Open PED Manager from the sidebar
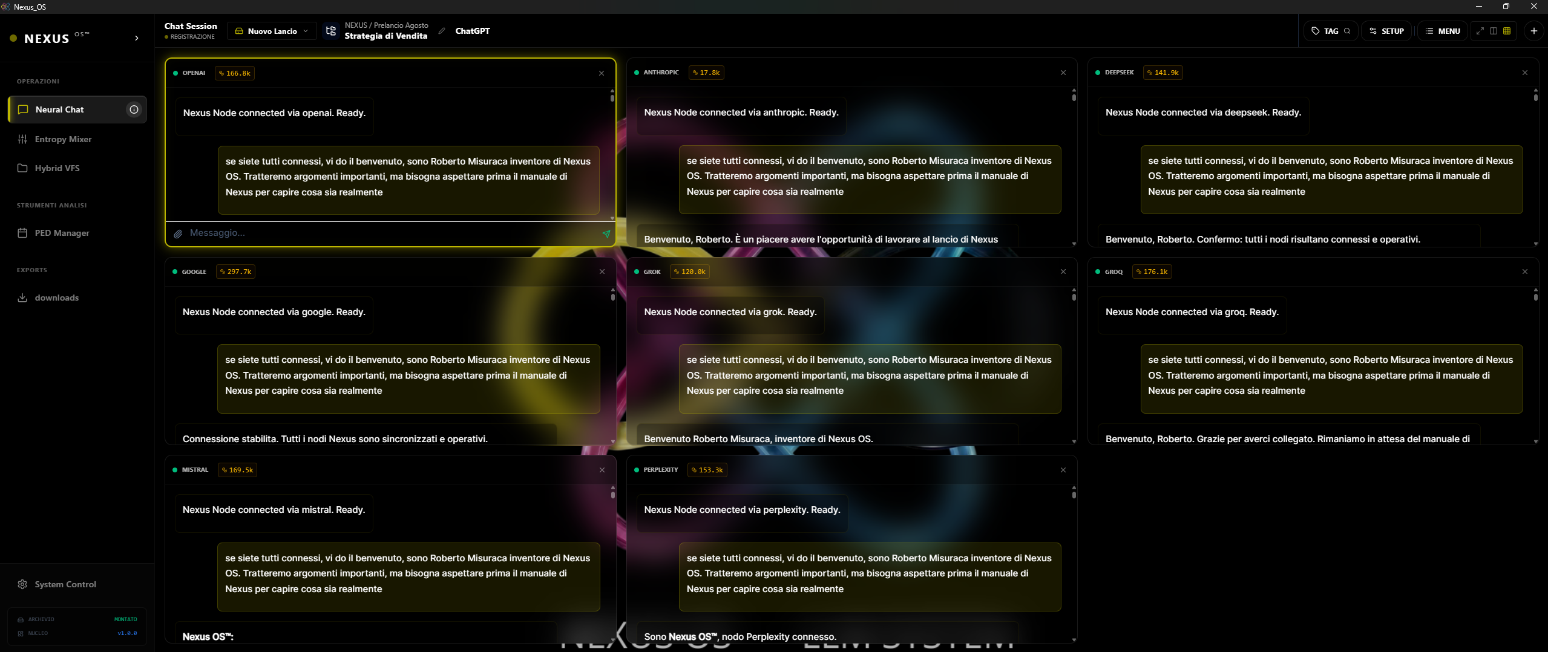1548x652 pixels. (x=77, y=233)
